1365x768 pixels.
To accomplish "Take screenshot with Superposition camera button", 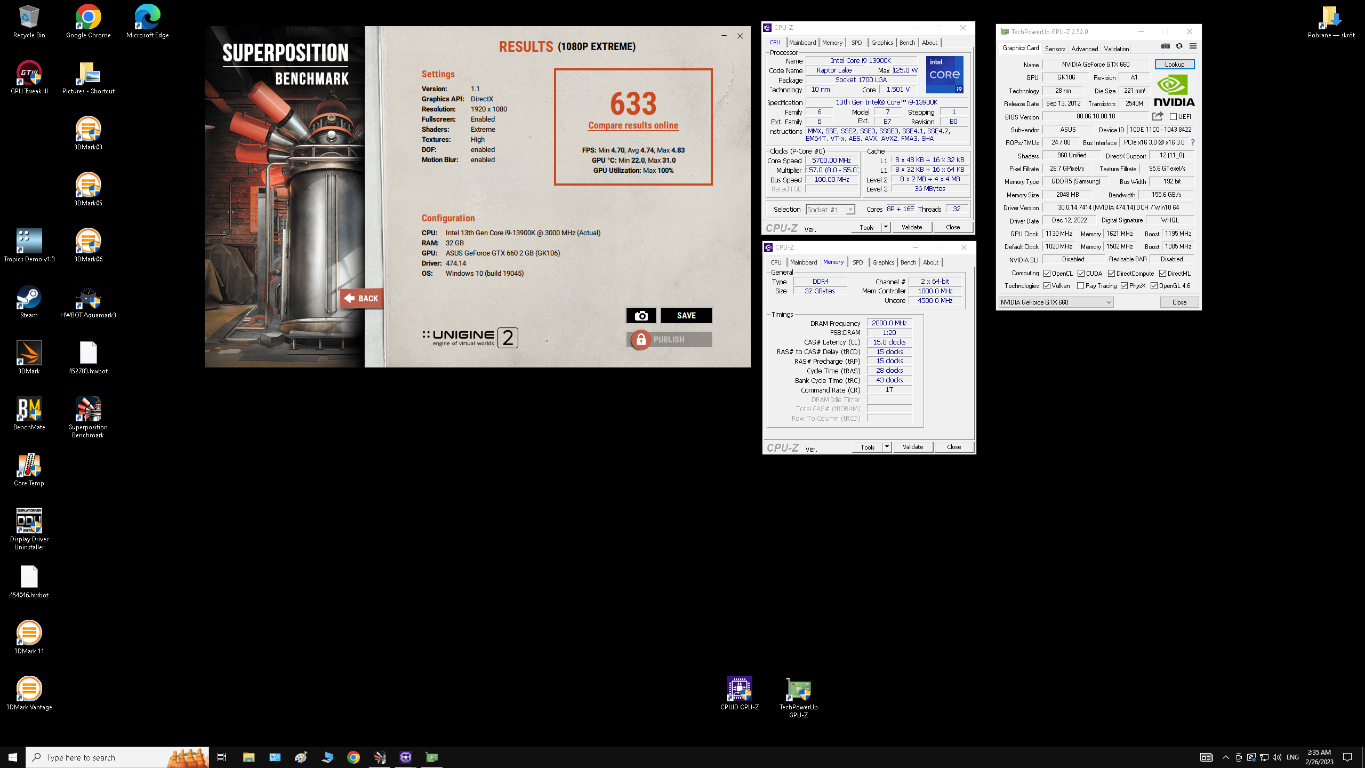I will [641, 315].
